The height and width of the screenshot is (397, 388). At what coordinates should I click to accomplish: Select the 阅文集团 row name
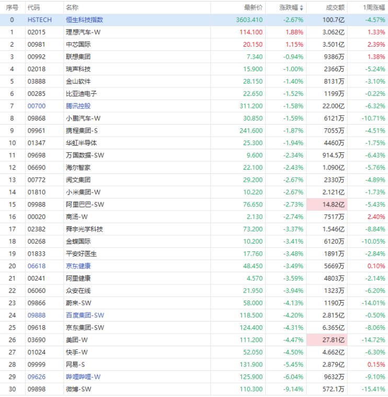point(78,180)
